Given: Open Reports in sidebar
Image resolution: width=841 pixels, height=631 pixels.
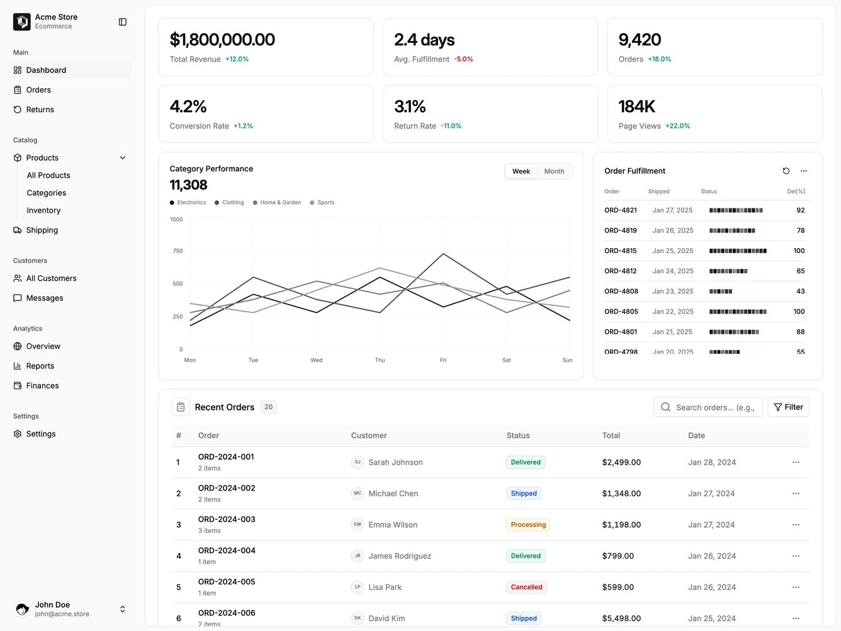Looking at the screenshot, I should tap(70, 366).
